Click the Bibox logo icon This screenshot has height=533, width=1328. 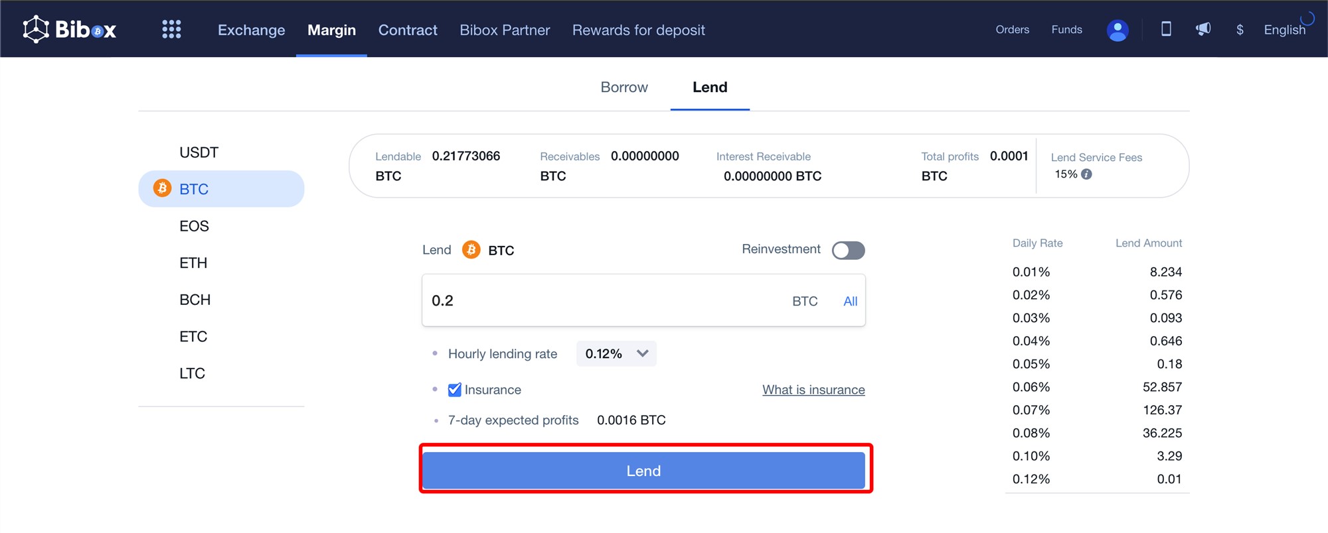[x=37, y=29]
